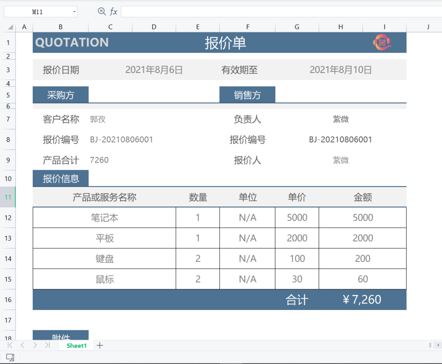
Task: Select row 11 by clicking its header
Action: [x=8, y=197]
